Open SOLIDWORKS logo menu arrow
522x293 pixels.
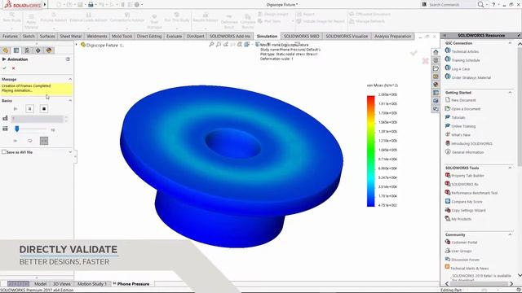click(x=45, y=5)
